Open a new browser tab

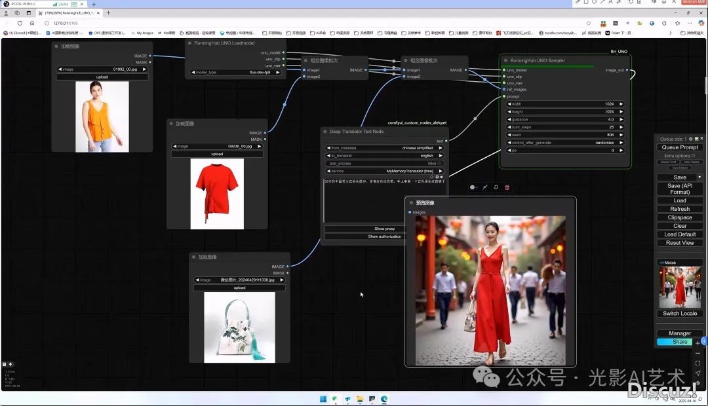[108, 13]
